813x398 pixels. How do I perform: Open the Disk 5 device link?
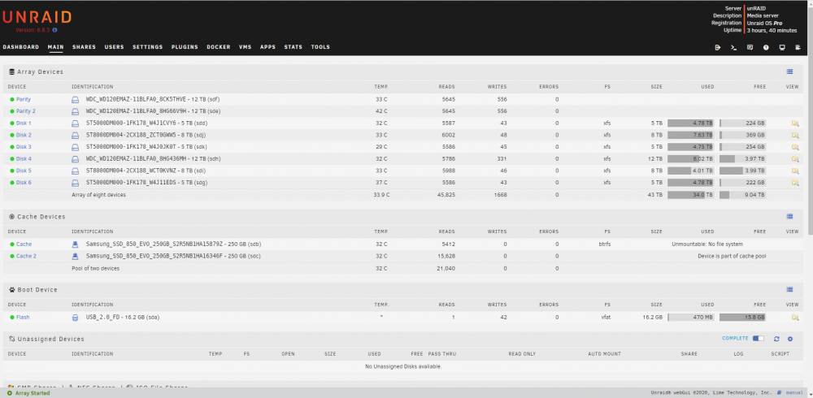(x=24, y=171)
